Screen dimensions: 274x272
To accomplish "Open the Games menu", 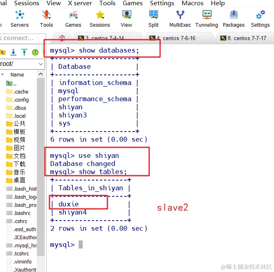I will click(133, 3).
